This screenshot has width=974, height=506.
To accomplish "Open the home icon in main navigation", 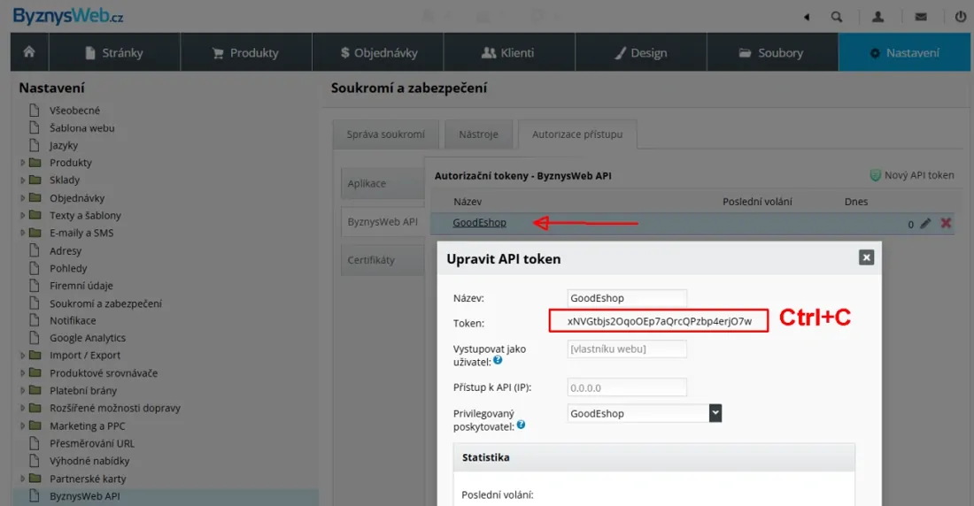I will tap(29, 52).
